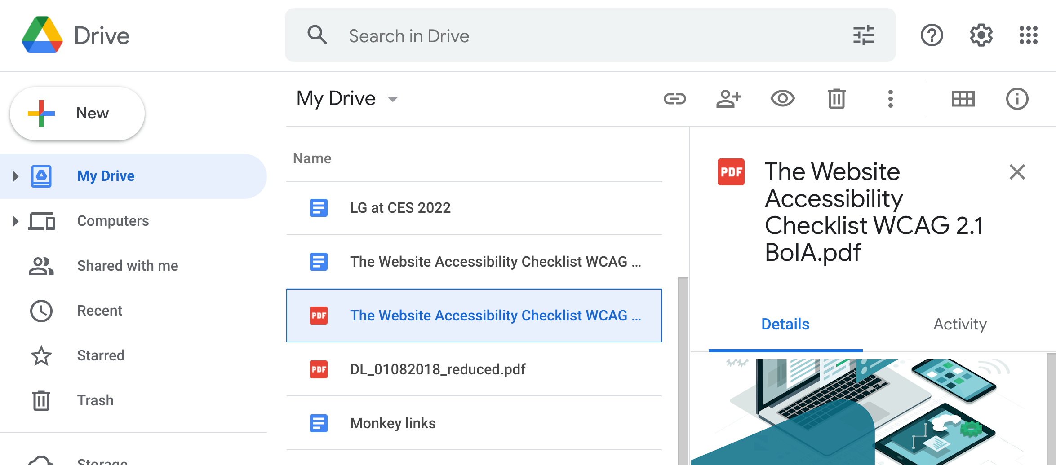This screenshot has height=465, width=1056.
Task: Open Computers in sidebar
Action: (133, 221)
